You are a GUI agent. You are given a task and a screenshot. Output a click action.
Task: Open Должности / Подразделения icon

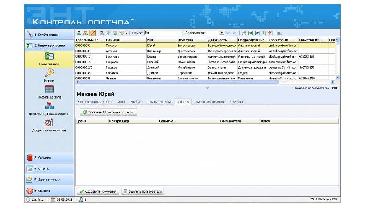point(49,106)
